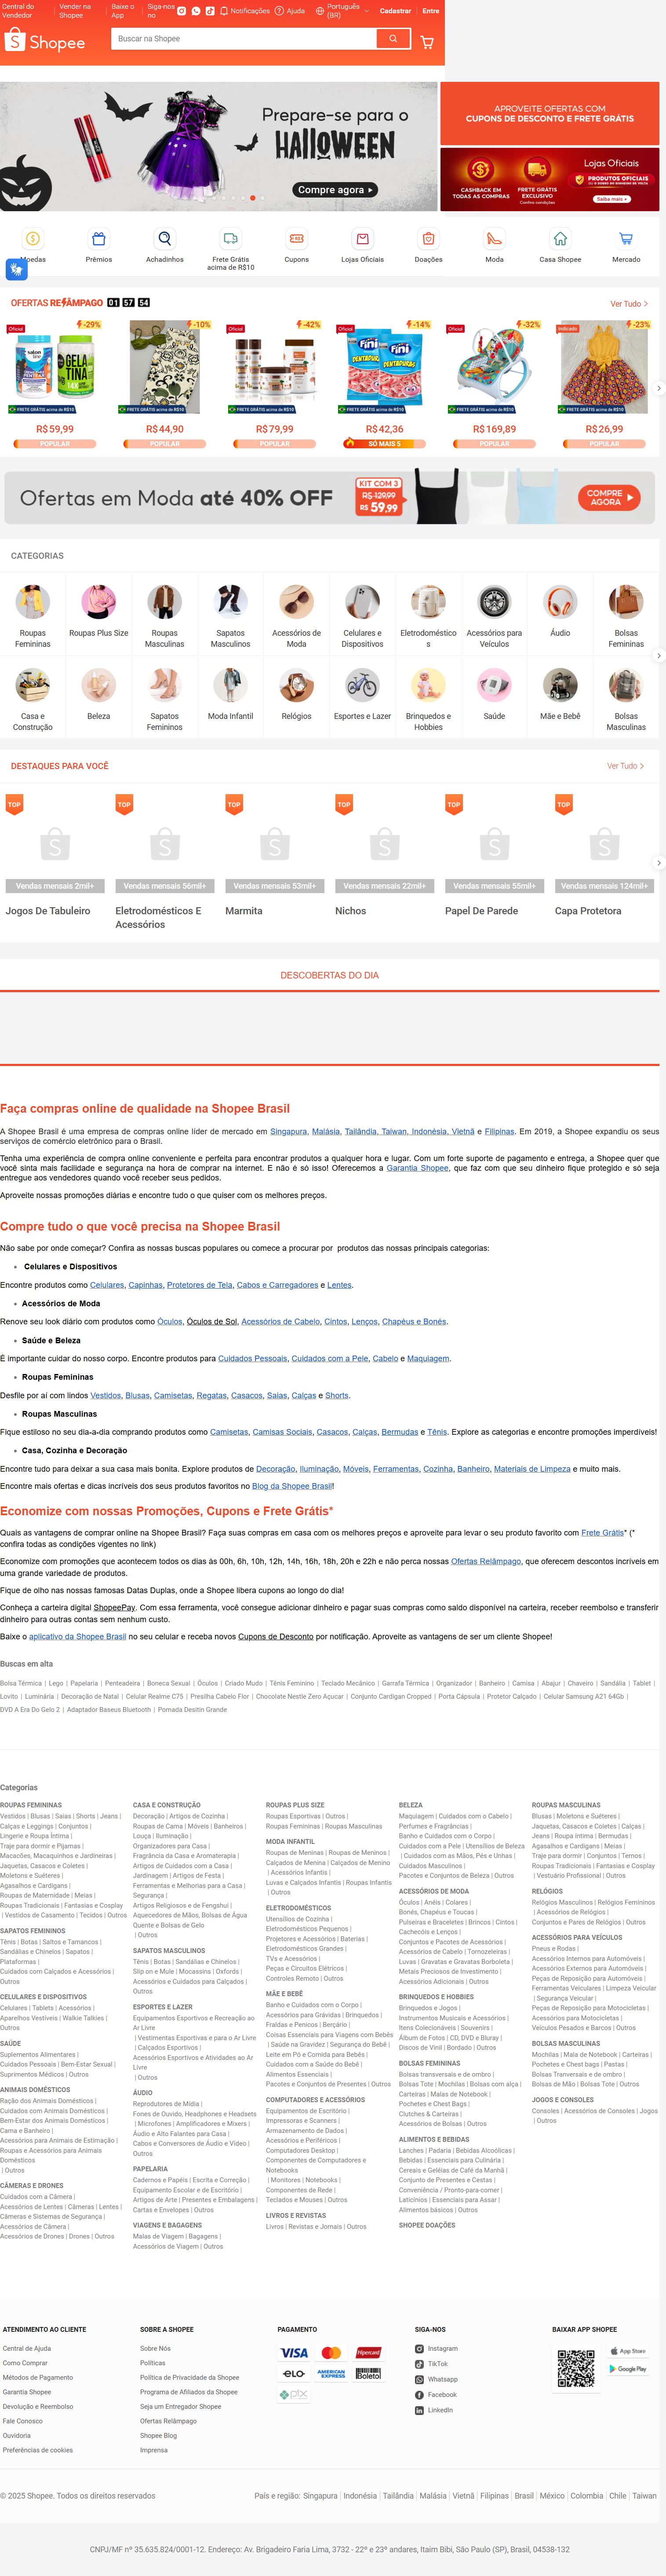Open the R$26,99 yellow dress thumbnail
The image size is (666, 2576).
[604, 367]
